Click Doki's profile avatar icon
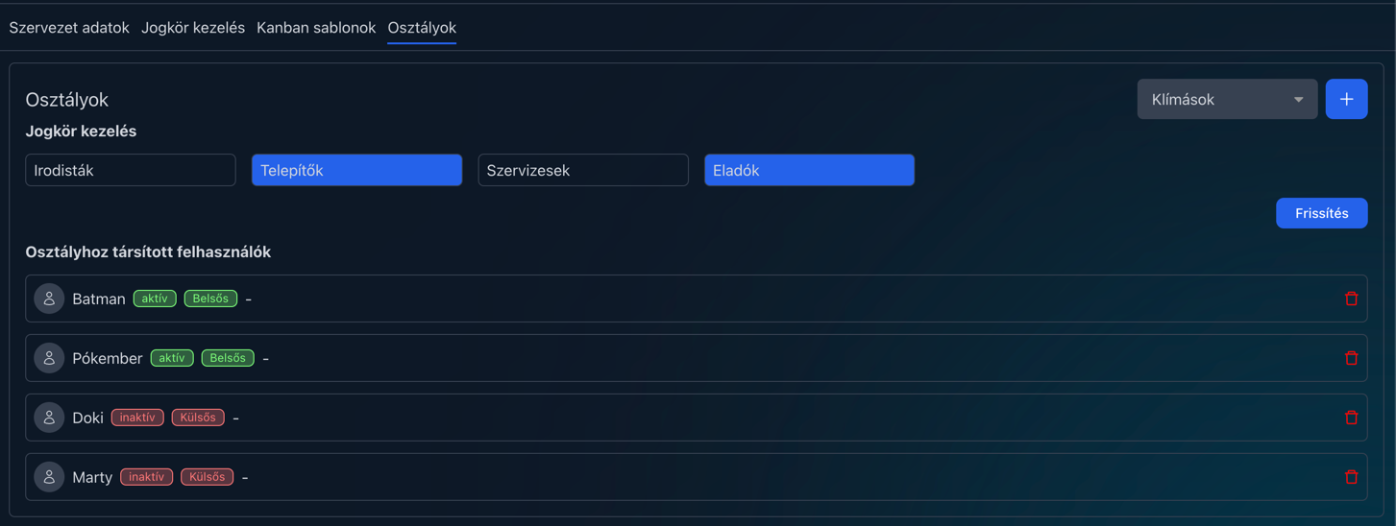Image resolution: width=1396 pixels, height=526 pixels. pos(49,418)
